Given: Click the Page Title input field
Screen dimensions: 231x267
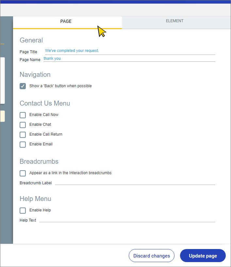Looking at the screenshot, I should (x=130, y=51).
